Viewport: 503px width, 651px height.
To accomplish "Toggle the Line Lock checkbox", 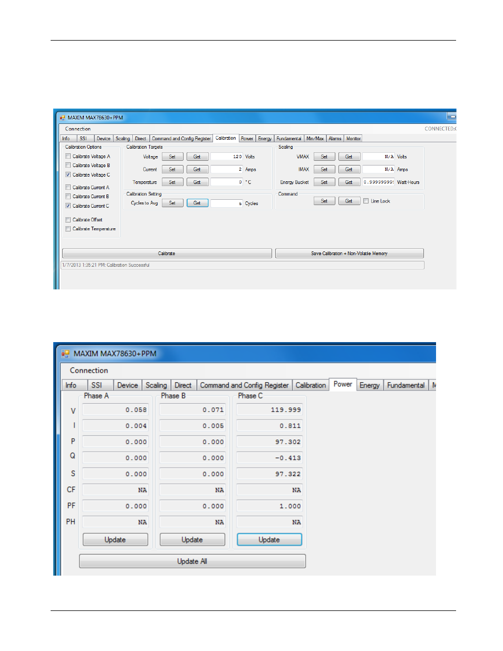I will point(366,201).
